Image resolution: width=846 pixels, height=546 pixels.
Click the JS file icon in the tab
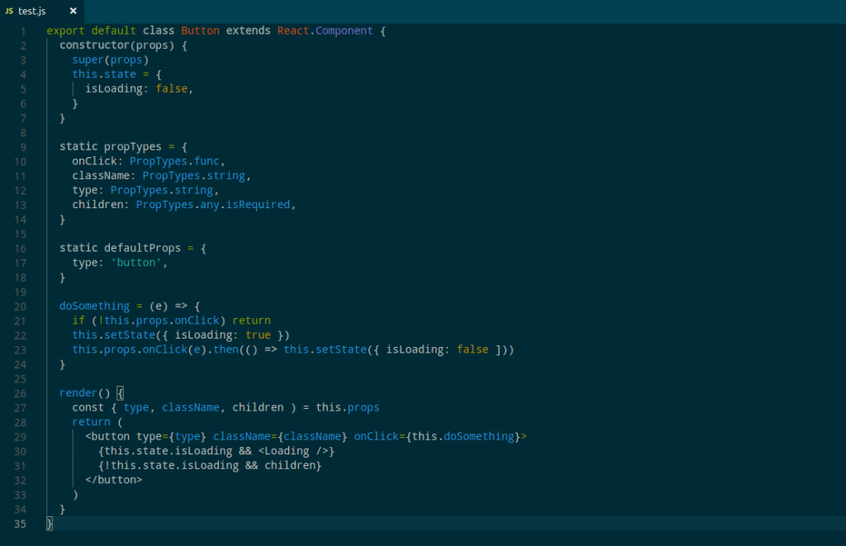9,11
